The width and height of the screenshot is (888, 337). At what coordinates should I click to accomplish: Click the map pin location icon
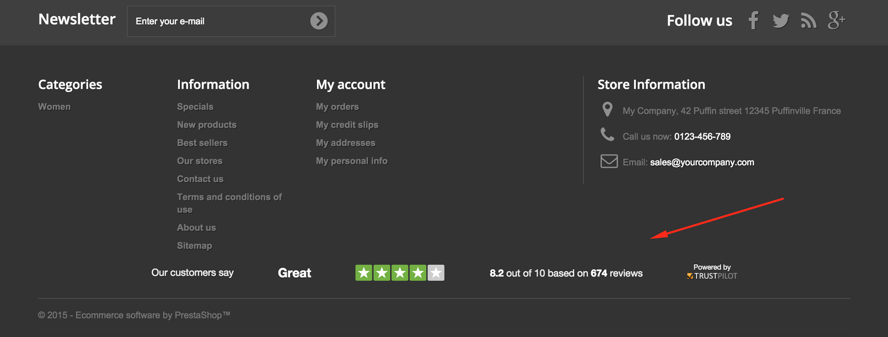608,109
